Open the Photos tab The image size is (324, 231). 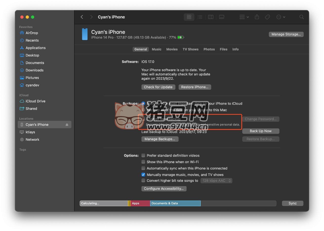click(x=209, y=49)
